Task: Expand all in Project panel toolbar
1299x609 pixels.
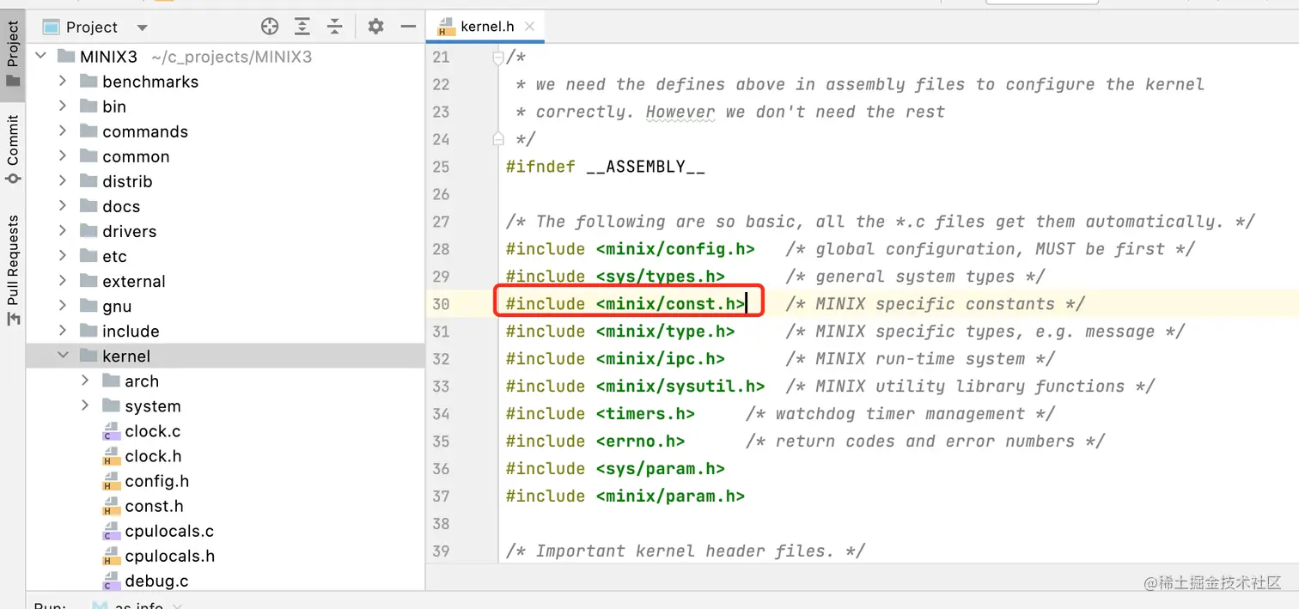Action: 302,27
